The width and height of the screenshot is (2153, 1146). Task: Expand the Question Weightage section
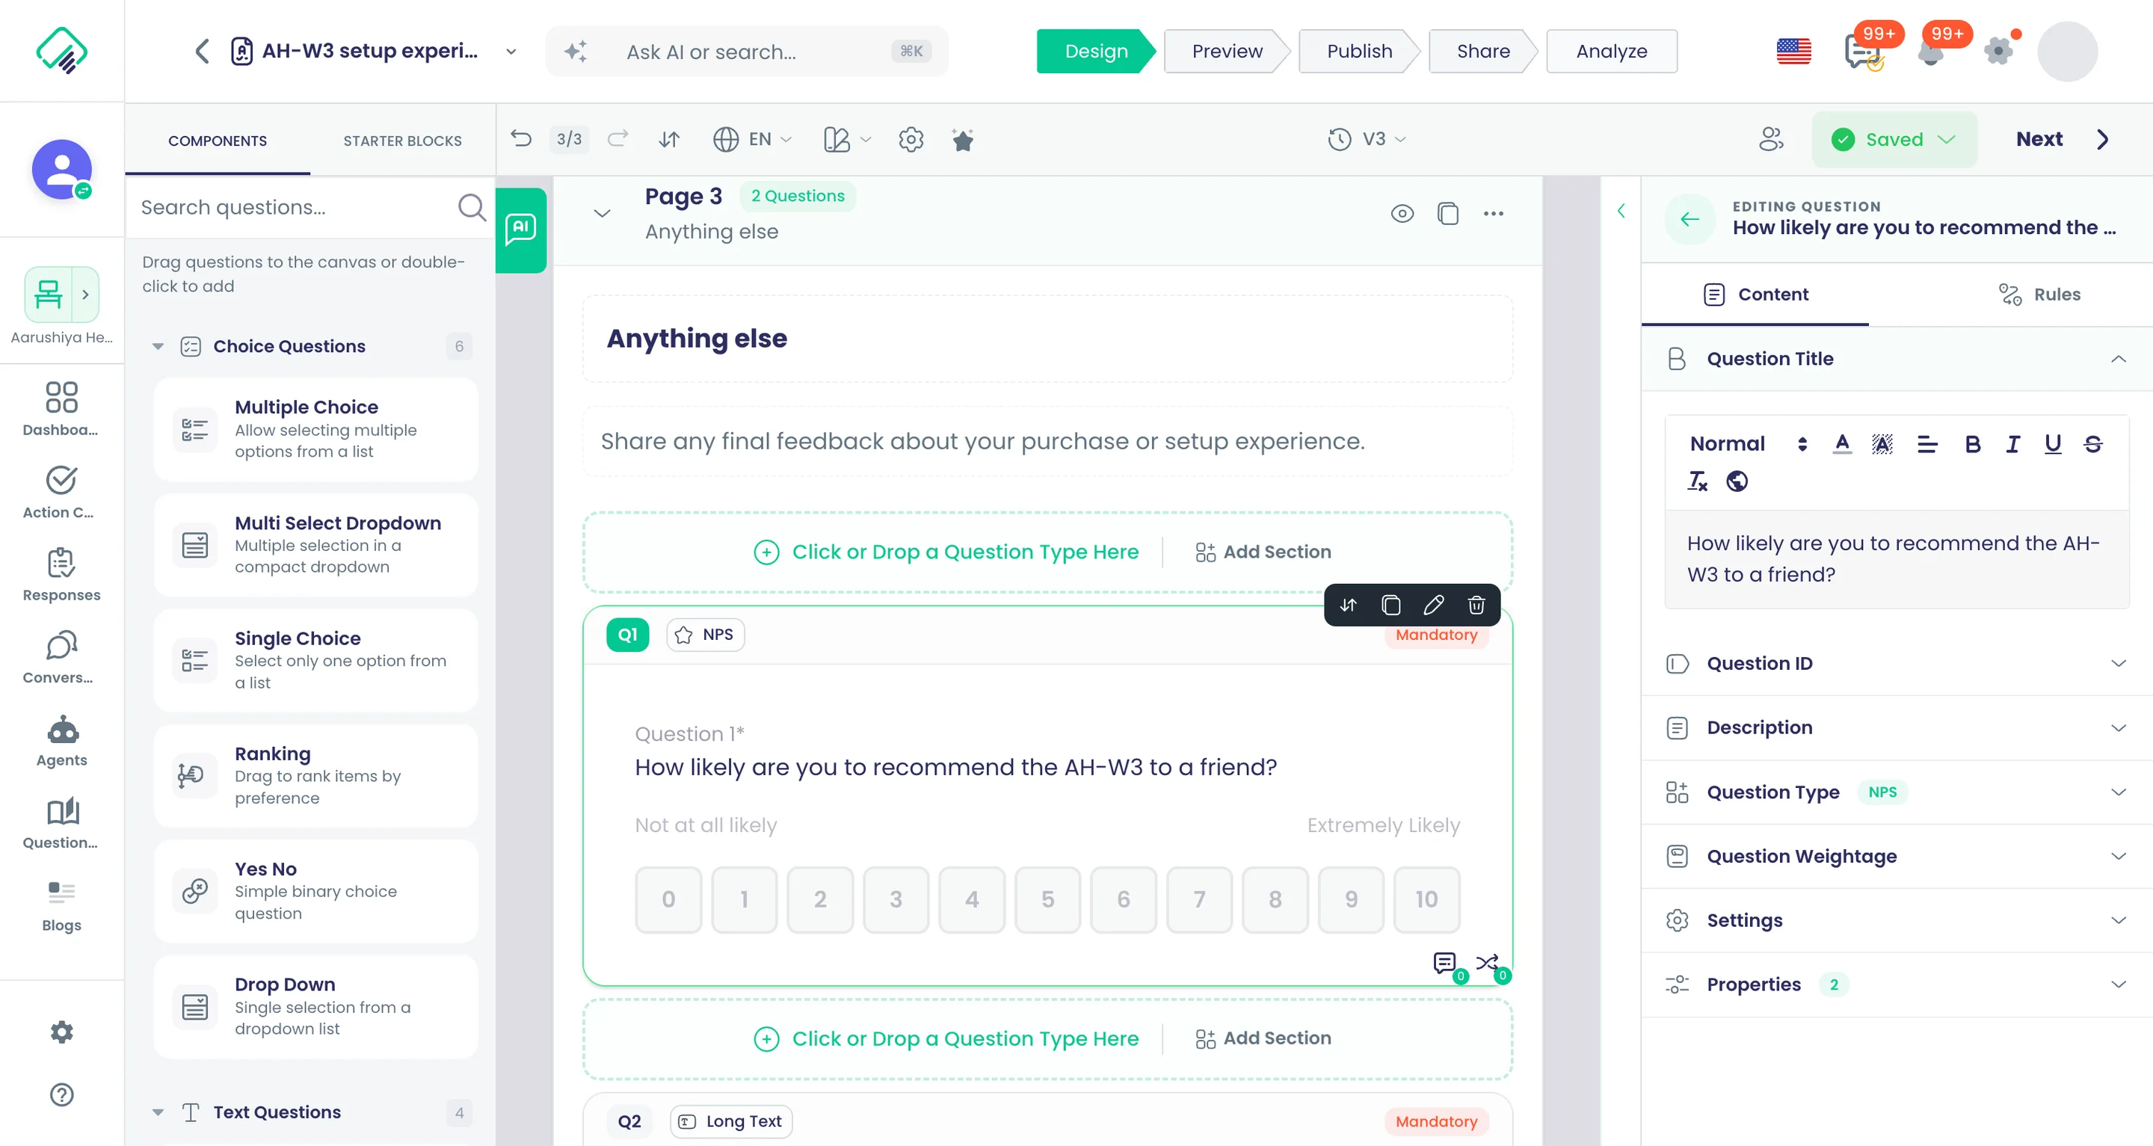point(1897,856)
